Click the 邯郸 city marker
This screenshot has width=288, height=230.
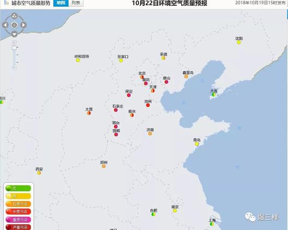coord(116,134)
